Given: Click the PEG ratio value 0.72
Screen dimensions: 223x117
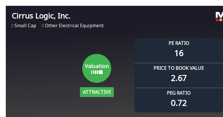Looking at the screenshot, I should pyautogui.click(x=179, y=103).
